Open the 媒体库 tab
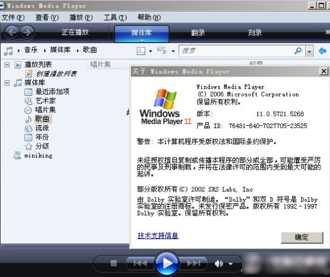The height and width of the screenshot is (277, 330). pos(141,33)
